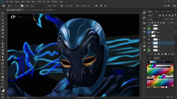
Task: Enable airbrush-style build-up
Action: coord(77,6)
